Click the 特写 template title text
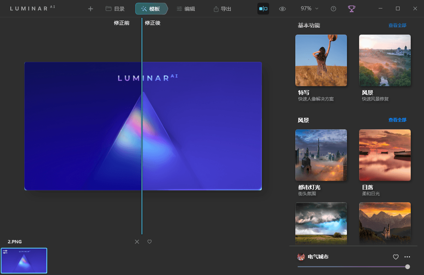 (304, 92)
